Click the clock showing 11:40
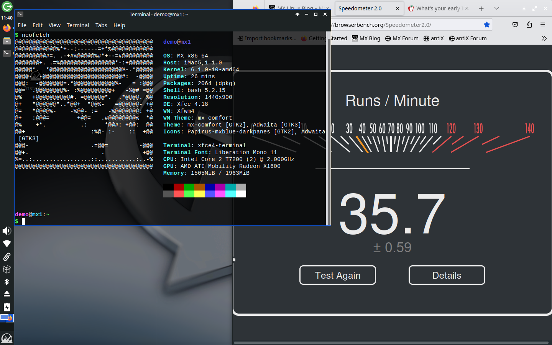 point(7,18)
